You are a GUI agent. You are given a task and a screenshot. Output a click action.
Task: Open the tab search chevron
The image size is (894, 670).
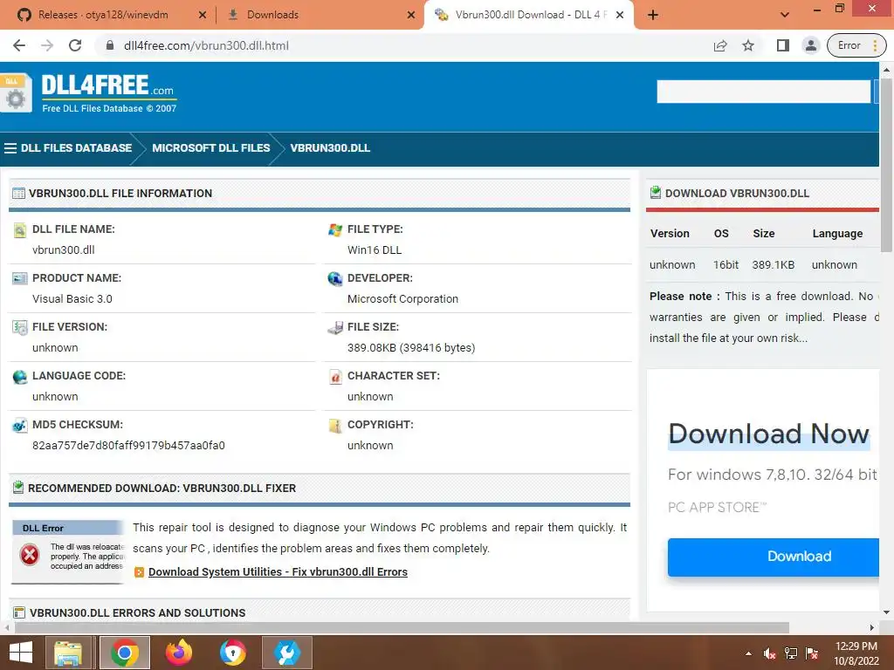point(785,15)
